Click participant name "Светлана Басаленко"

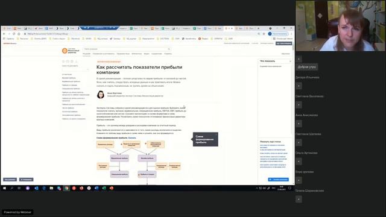(x=309, y=96)
